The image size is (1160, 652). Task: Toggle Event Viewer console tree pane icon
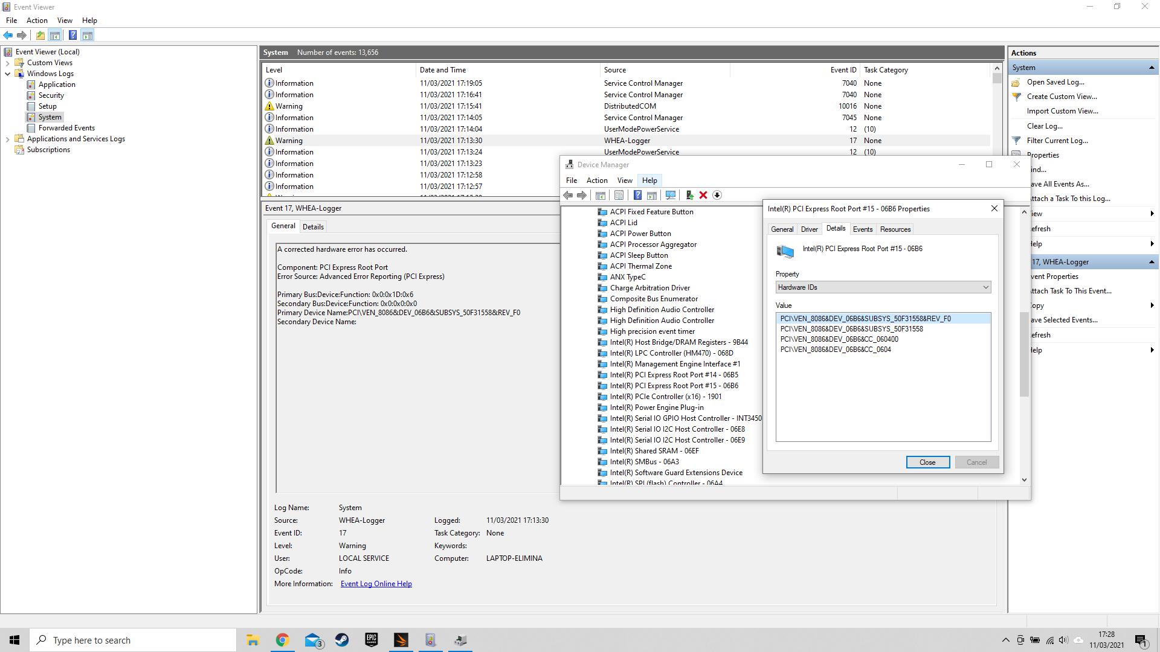coord(54,36)
